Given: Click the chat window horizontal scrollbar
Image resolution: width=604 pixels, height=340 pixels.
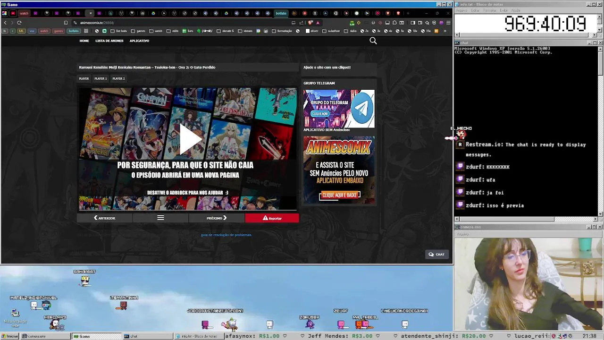Looking at the screenshot, I should point(526,219).
